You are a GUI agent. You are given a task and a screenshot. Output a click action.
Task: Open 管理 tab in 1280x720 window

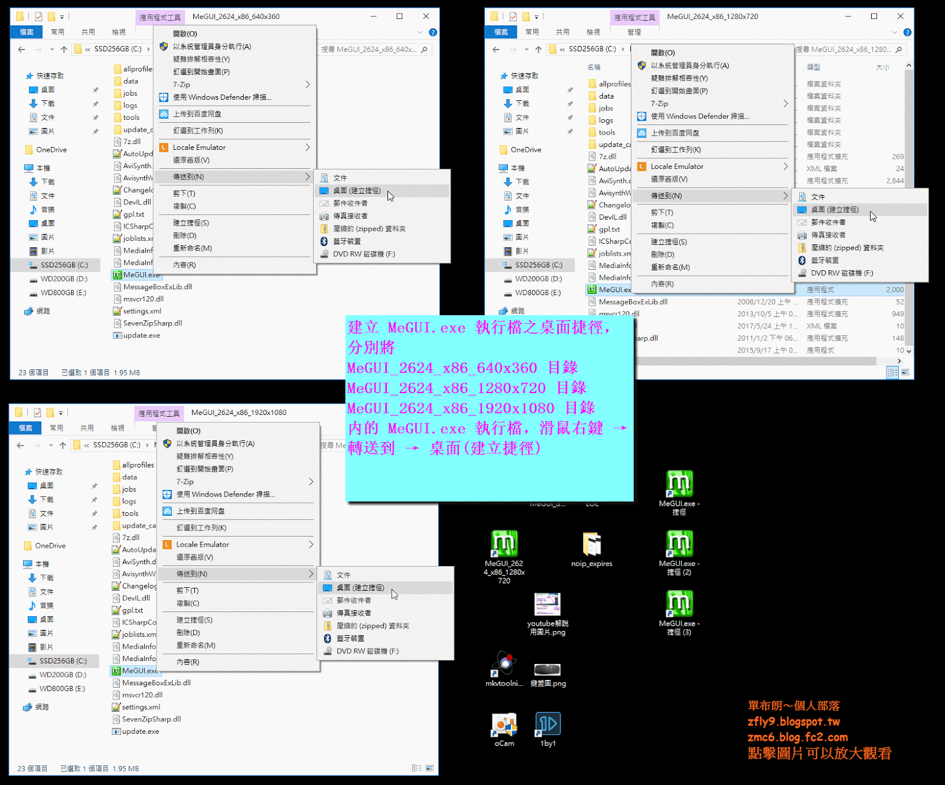pos(634,32)
